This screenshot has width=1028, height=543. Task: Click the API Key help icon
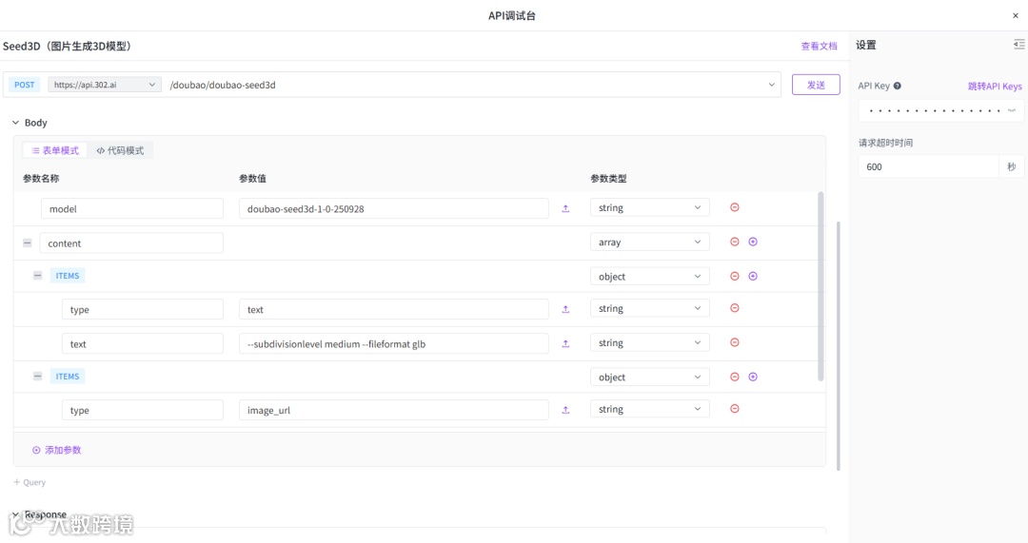pyautogui.click(x=897, y=86)
